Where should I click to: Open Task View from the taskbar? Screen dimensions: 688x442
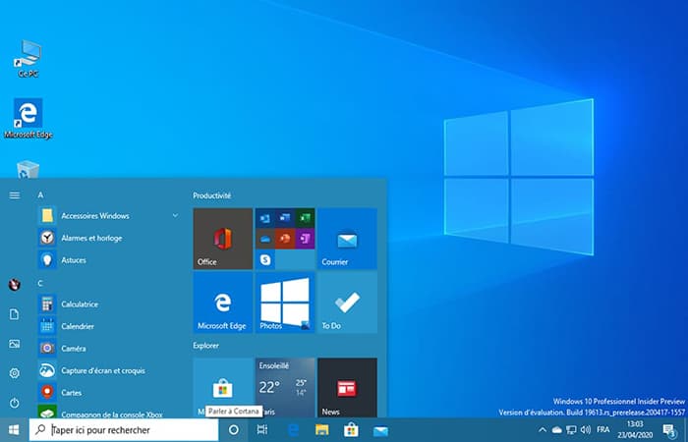262,430
